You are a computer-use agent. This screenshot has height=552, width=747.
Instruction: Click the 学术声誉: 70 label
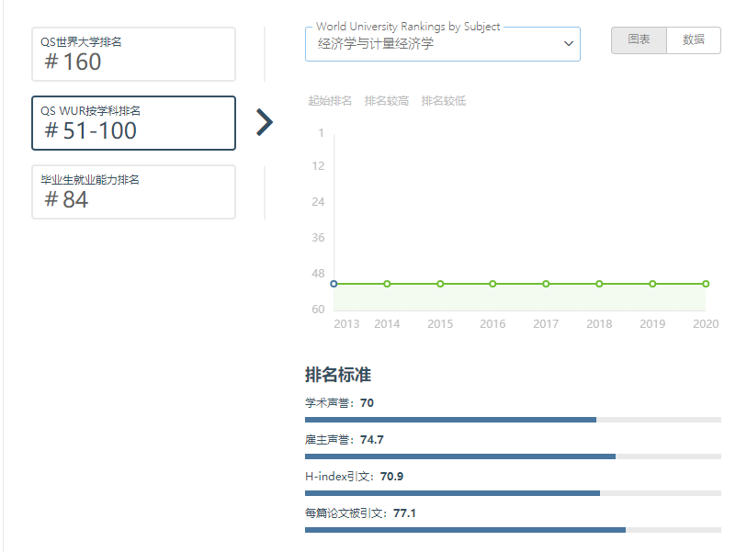pyautogui.click(x=339, y=403)
